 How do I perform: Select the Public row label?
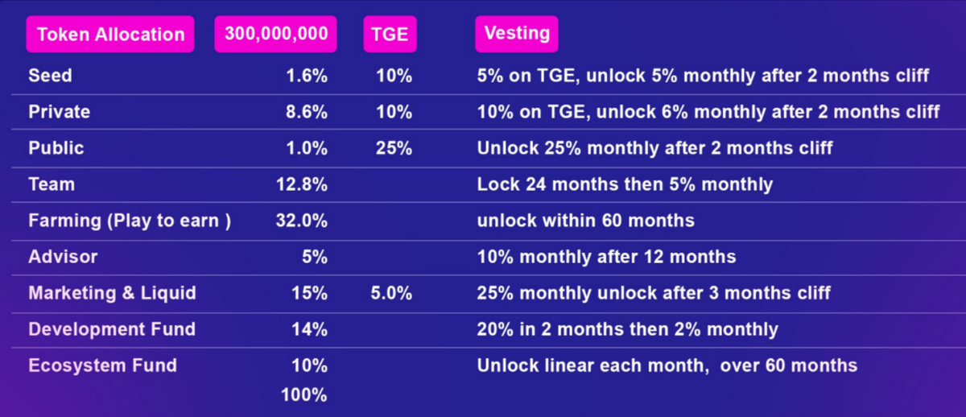pyautogui.click(x=56, y=148)
